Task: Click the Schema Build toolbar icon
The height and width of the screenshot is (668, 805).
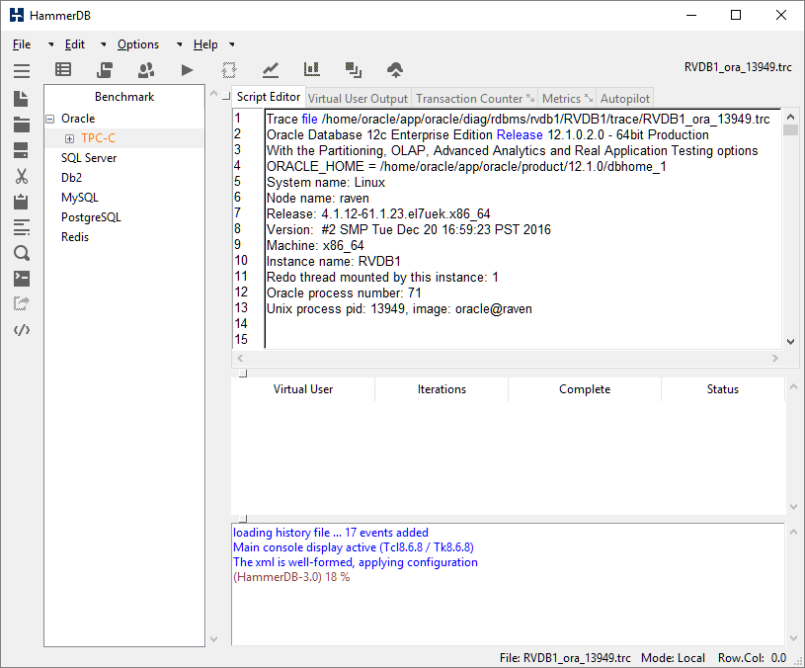Action: tap(105, 70)
